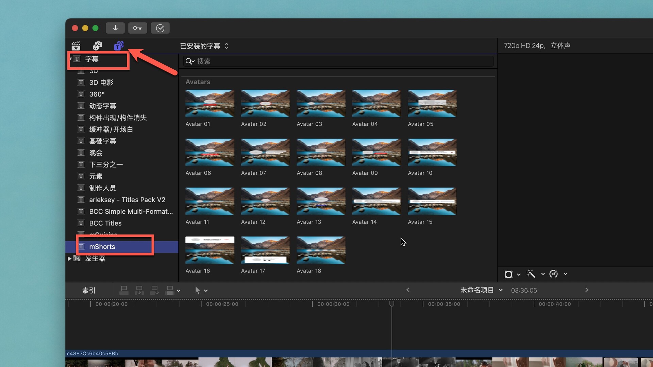Image resolution: width=653 pixels, height=367 pixels.
Task: Select the 元素 category
Action: point(122,176)
